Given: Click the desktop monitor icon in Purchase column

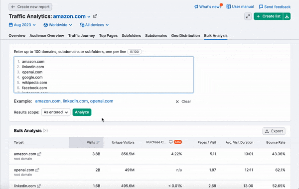Looking at the screenshot, I should point(170,142).
